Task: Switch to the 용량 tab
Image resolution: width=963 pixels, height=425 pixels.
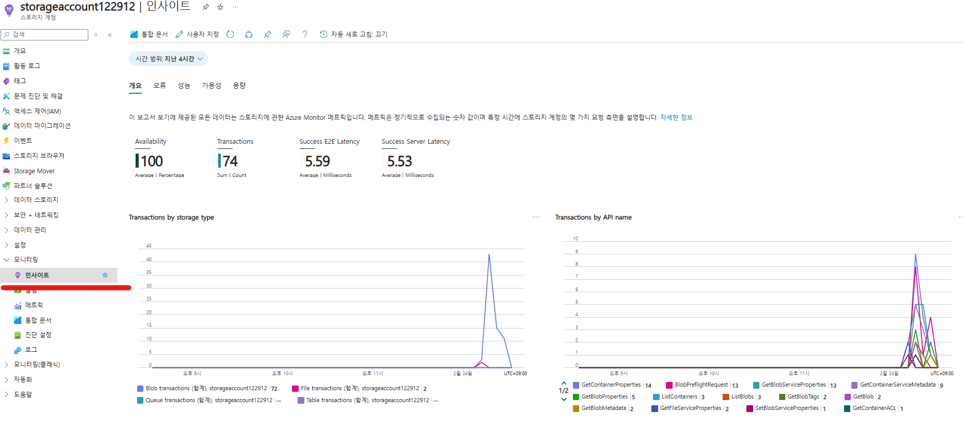Action: 239,86
